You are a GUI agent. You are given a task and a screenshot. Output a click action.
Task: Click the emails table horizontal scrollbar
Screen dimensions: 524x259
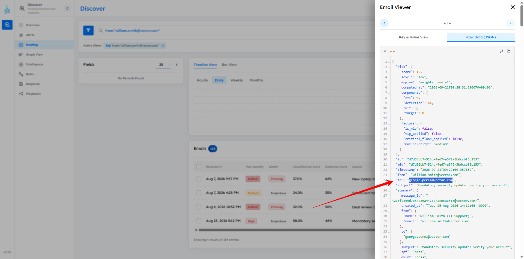pyautogui.click(x=287, y=230)
